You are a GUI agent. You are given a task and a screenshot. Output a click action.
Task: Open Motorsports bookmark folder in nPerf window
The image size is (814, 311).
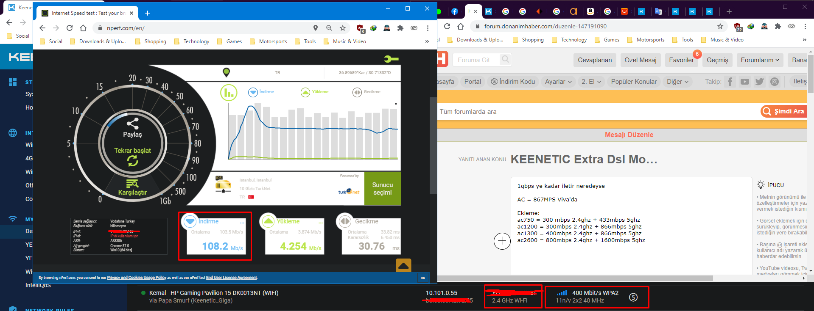[x=269, y=41]
